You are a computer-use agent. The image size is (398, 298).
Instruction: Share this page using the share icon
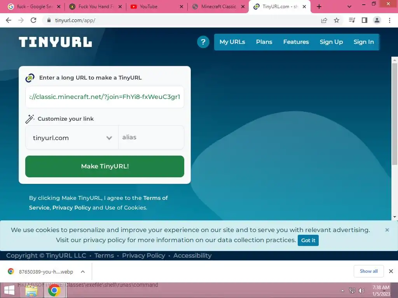pos(324,20)
